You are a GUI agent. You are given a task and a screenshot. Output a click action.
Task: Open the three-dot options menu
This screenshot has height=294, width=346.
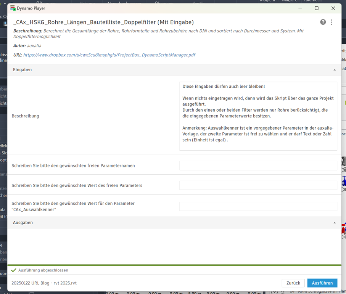coord(332,22)
